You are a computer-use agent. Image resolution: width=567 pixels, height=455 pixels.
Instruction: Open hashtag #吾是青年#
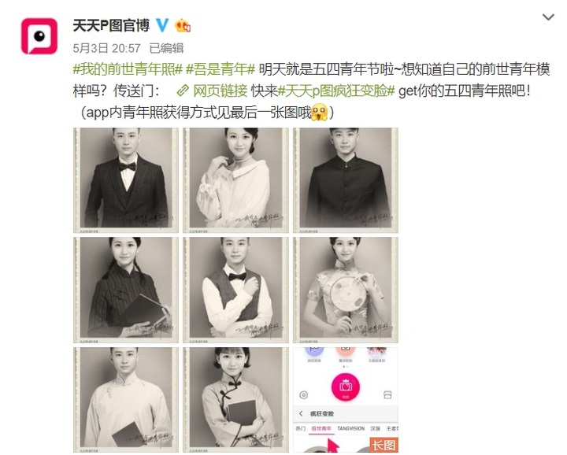pos(220,69)
